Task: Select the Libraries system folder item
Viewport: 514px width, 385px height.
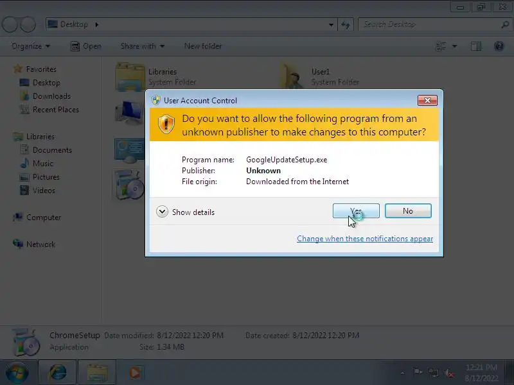Action: (157, 76)
